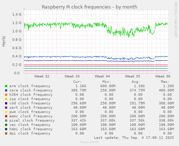Click the 'Max:' column header
The height and width of the screenshot is (146, 179).
click(x=165, y=82)
